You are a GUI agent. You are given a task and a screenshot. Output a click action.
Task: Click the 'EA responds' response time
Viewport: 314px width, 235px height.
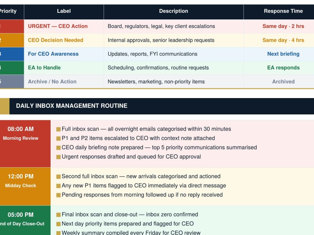(283, 68)
